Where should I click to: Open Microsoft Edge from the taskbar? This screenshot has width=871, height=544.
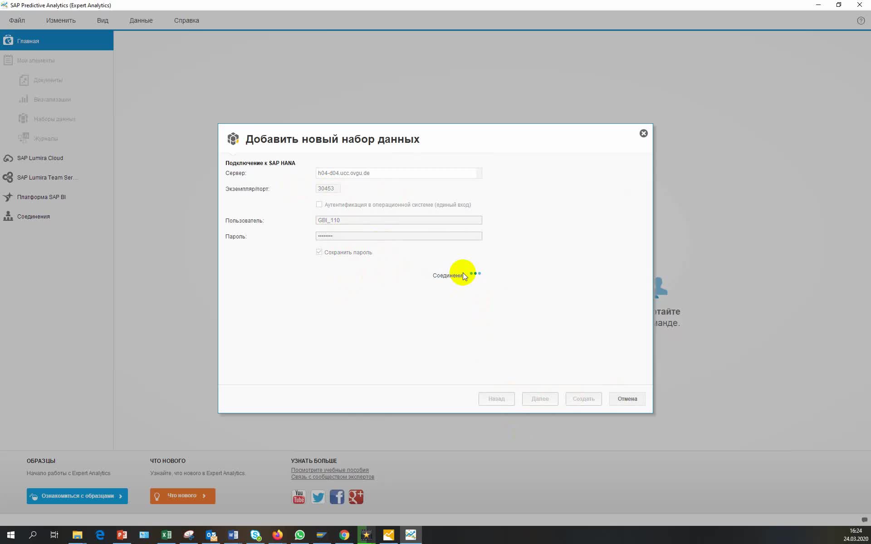click(100, 535)
